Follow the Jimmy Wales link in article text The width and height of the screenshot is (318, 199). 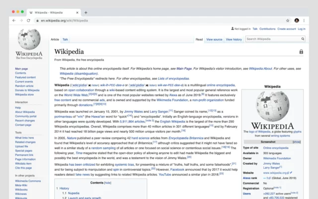pos(133,111)
